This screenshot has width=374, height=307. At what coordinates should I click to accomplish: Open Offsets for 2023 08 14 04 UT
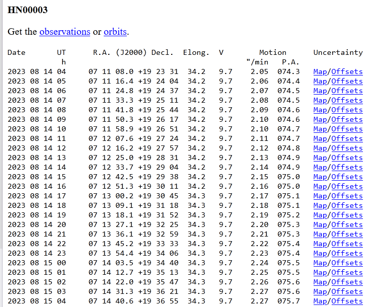347,71
